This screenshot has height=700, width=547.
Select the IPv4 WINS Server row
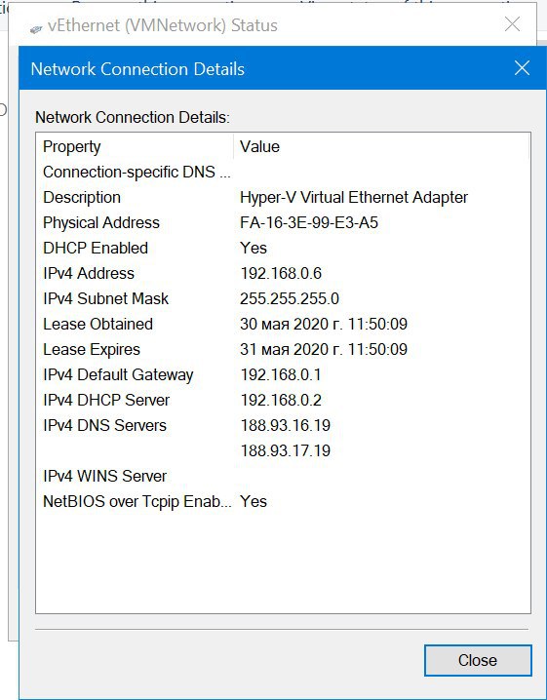283,476
